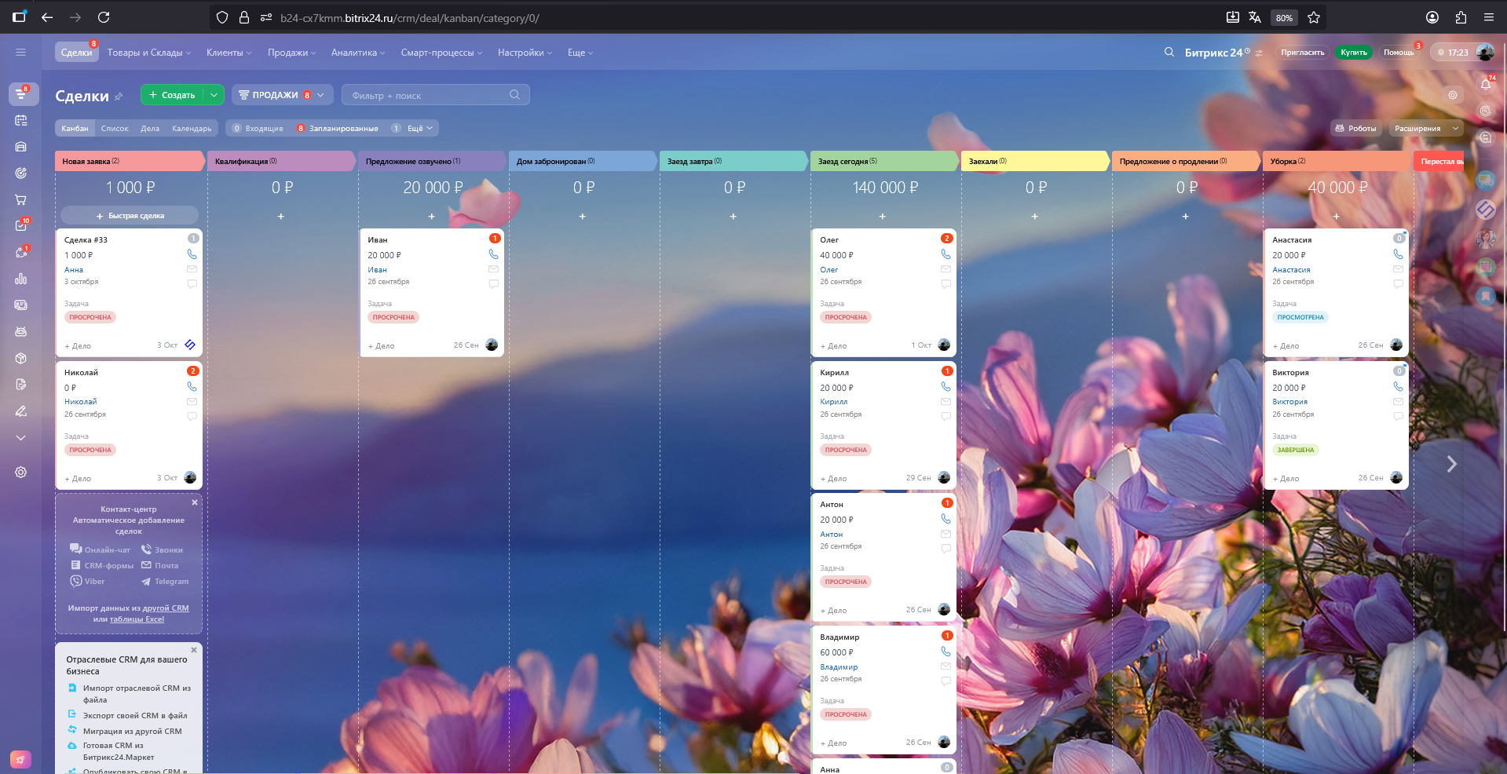Expand the Смарт-процессы menu

441,53
